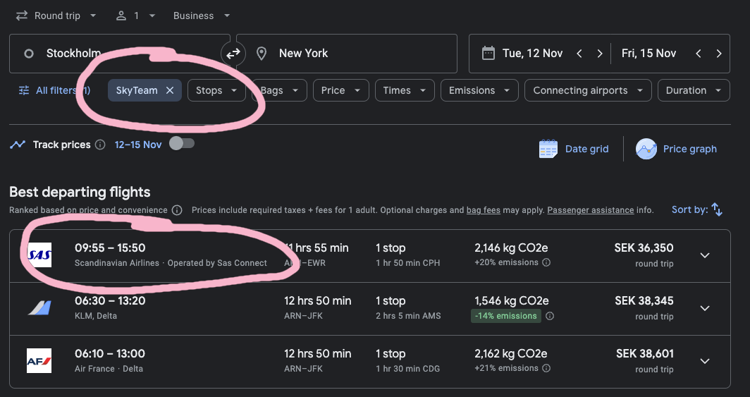The height and width of the screenshot is (397, 750).
Task: Expand the Air France 06:10 flight details
Action: tap(704, 361)
